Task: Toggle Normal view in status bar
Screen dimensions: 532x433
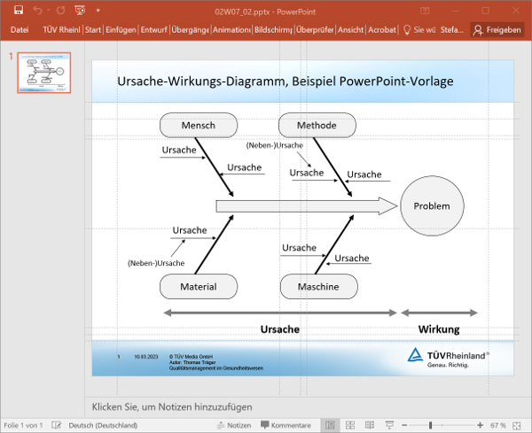Action: coord(330,425)
